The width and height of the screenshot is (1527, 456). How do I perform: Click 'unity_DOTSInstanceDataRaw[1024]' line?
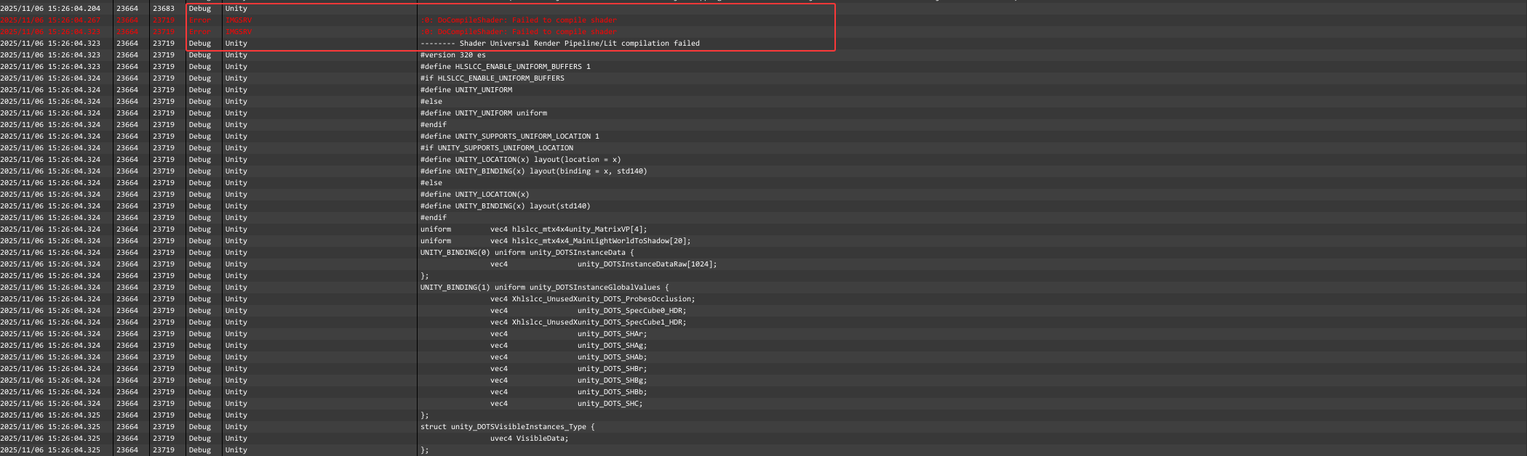pos(604,264)
